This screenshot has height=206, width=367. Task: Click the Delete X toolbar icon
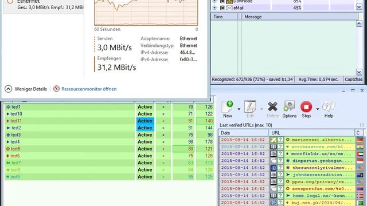(273, 109)
